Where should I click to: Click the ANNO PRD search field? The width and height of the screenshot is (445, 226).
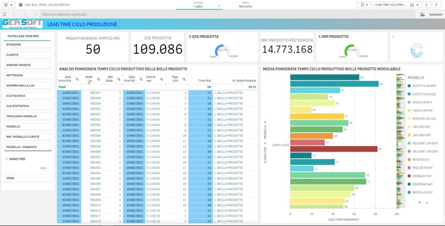point(28,159)
